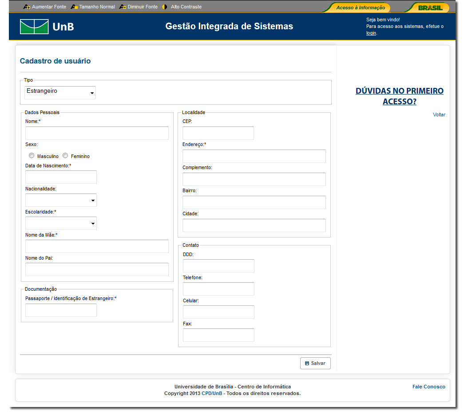Select the Feminino radio button
The width and height of the screenshot is (468, 415).
point(65,155)
